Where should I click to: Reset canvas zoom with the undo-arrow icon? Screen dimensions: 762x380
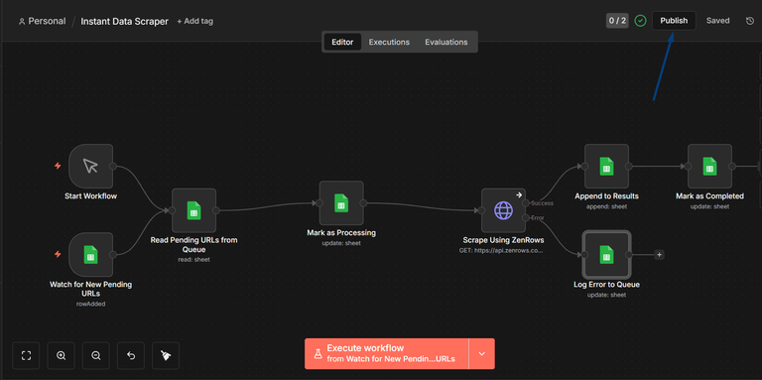[x=131, y=356]
